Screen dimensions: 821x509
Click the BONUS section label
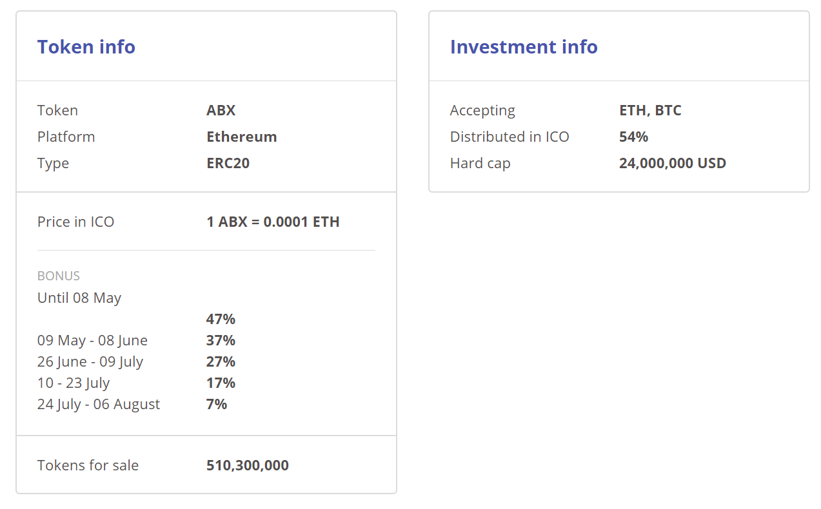[x=59, y=276]
